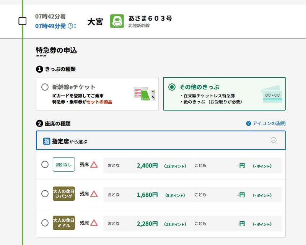Click the 大人の休日 ミドル badge

coord(63,223)
